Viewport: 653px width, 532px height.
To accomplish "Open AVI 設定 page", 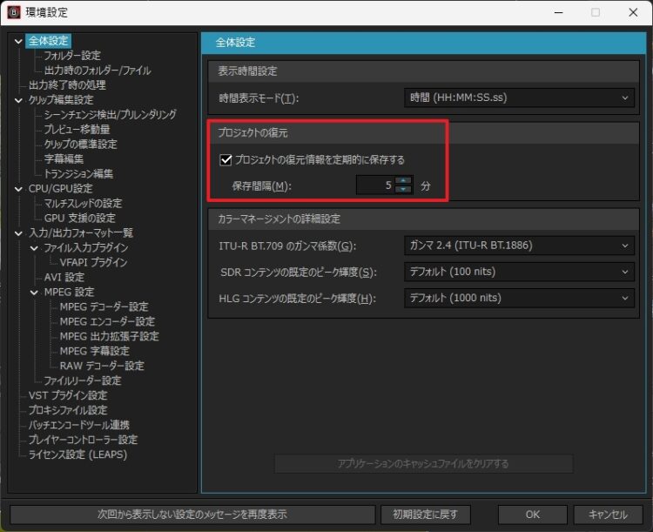I will pyautogui.click(x=64, y=278).
